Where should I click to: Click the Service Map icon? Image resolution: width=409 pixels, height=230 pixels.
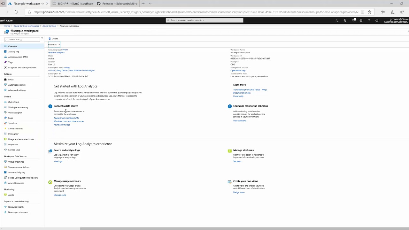click(5, 150)
